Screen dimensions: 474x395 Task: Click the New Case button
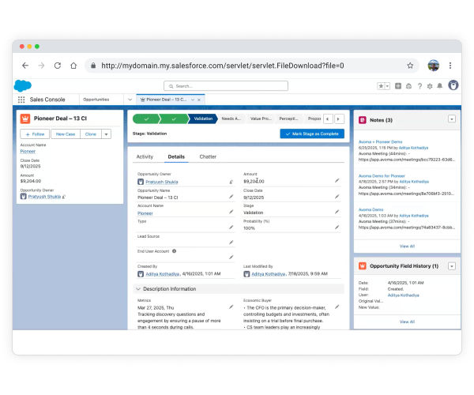click(x=66, y=134)
